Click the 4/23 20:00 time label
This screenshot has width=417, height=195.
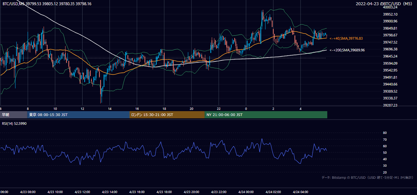click(x=192, y=192)
